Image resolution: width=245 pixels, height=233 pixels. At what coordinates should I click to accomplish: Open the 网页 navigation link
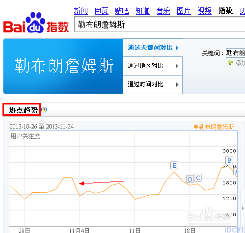(x=101, y=11)
